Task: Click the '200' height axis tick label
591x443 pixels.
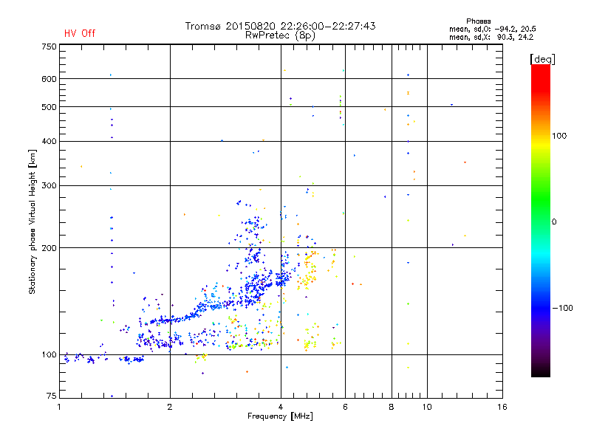Action: tap(49, 248)
